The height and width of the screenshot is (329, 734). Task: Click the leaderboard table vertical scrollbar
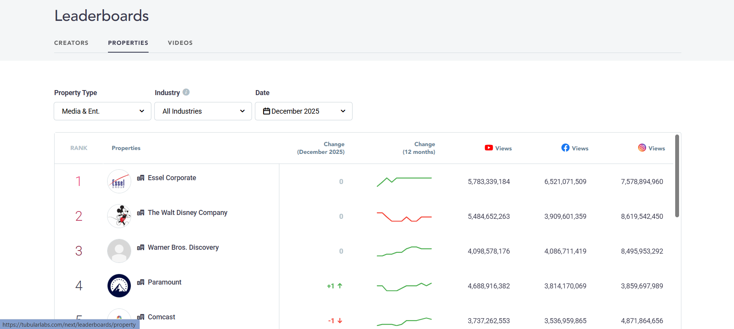coord(677,176)
